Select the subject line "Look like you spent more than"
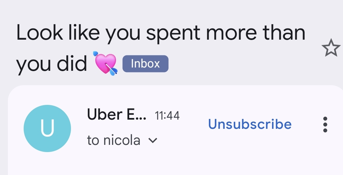 [161, 33]
